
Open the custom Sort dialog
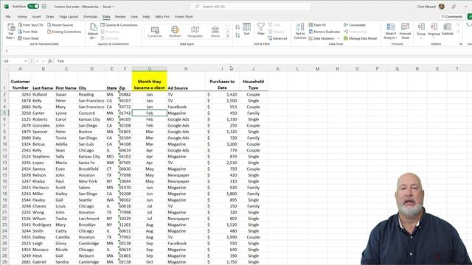246,29
